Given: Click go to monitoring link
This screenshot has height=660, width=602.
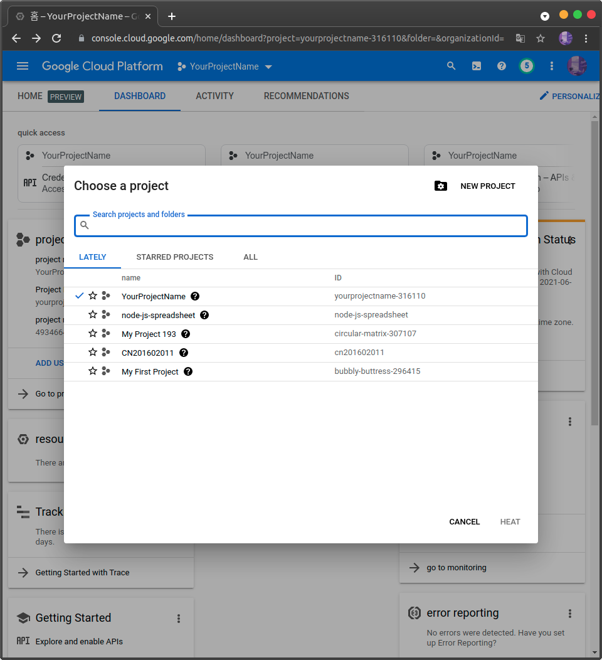Looking at the screenshot, I should tap(457, 568).
